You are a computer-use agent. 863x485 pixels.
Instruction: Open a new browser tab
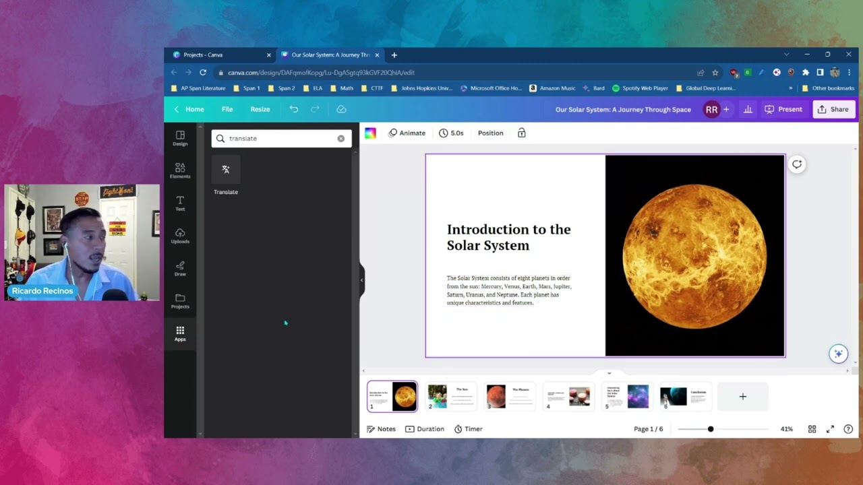click(394, 55)
